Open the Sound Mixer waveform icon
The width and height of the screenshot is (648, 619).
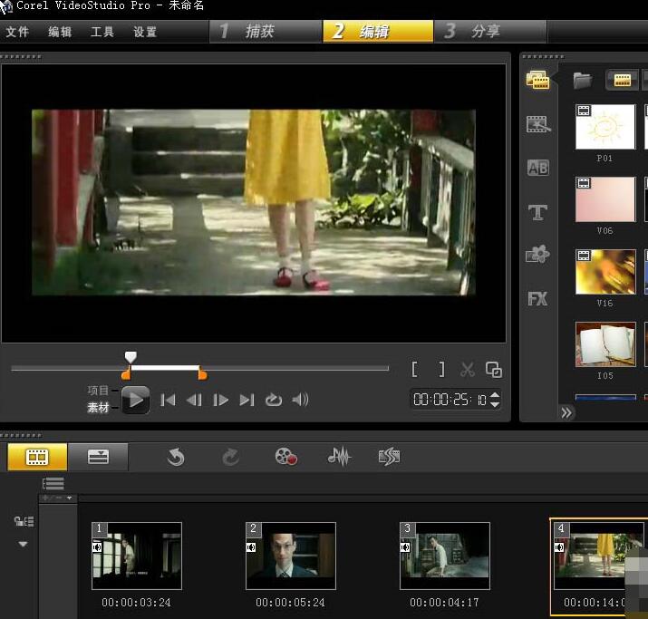click(339, 457)
